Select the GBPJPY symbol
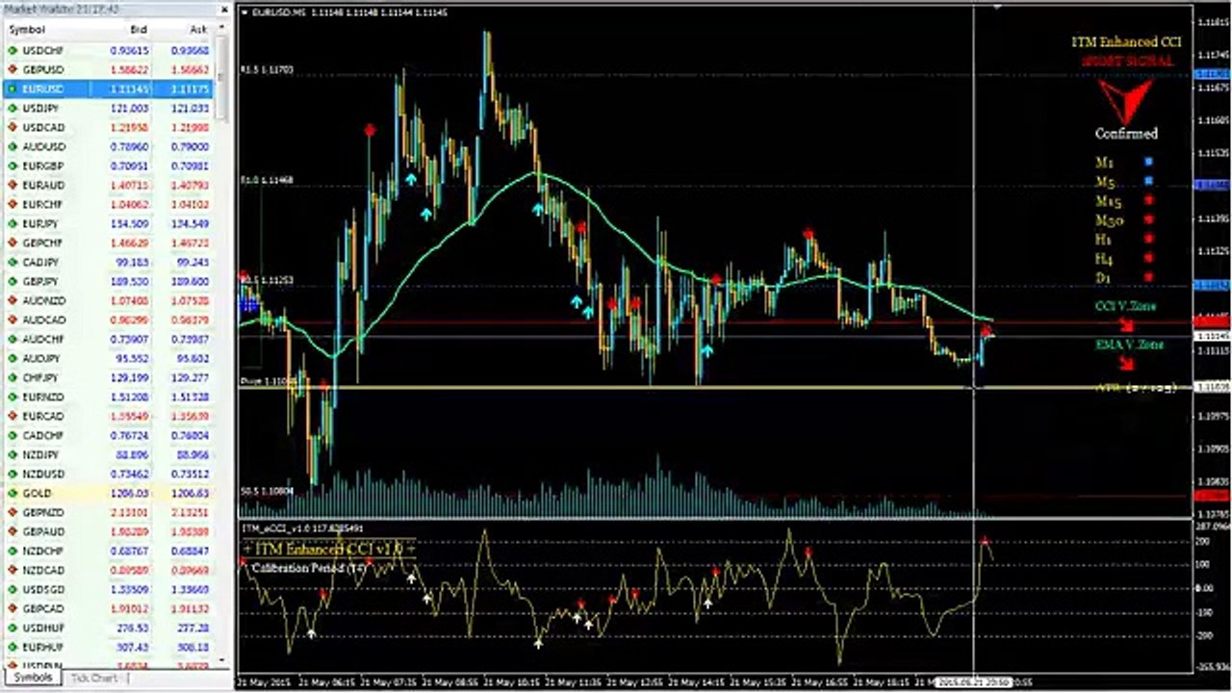1232x693 pixels. pos(42,282)
